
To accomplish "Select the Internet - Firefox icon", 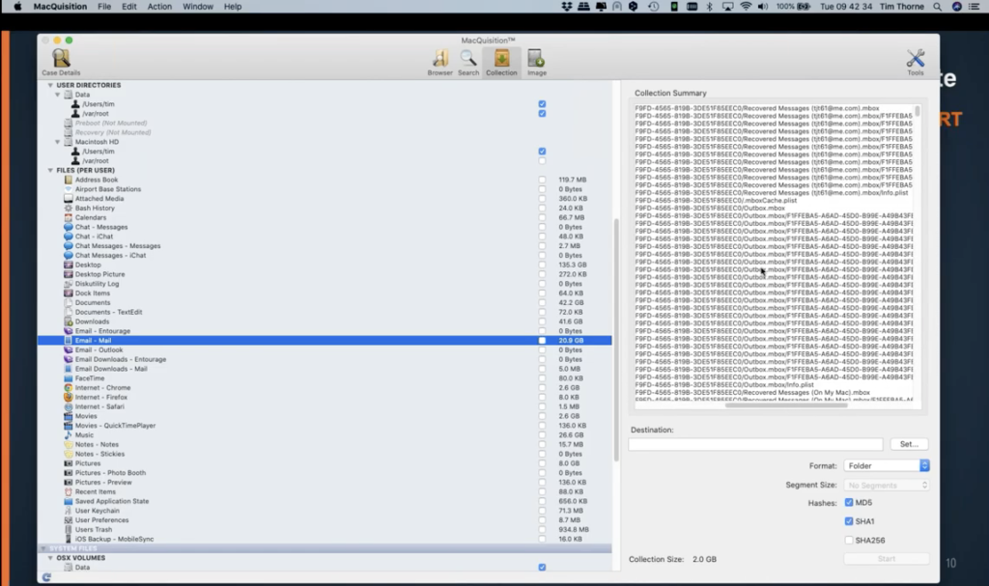I will pos(69,398).
